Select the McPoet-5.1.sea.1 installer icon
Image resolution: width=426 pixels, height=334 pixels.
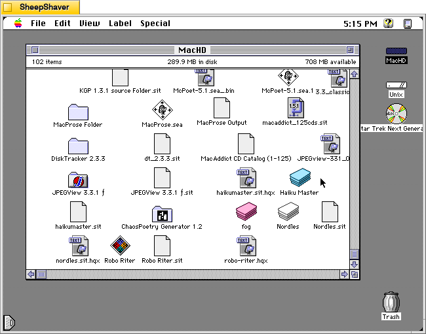[x=288, y=77]
